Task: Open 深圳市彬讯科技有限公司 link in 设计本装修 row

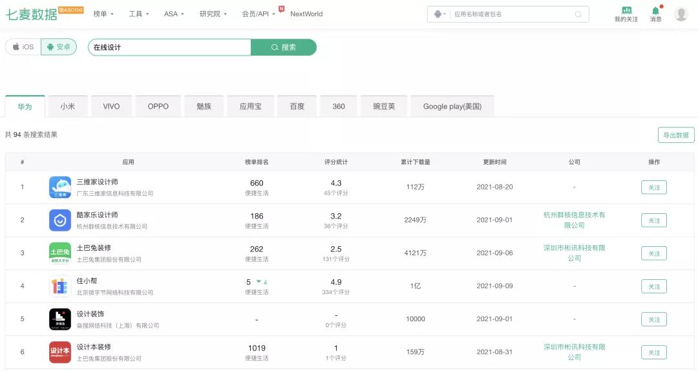Action: pyautogui.click(x=575, y=352)
